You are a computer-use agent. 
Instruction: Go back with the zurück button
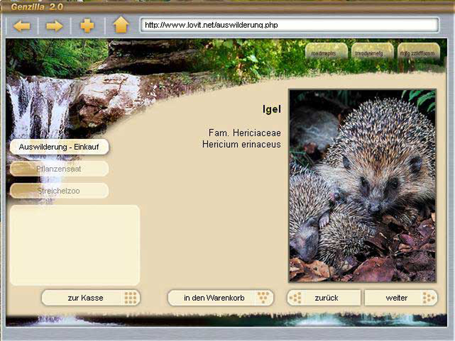(326, 298)
